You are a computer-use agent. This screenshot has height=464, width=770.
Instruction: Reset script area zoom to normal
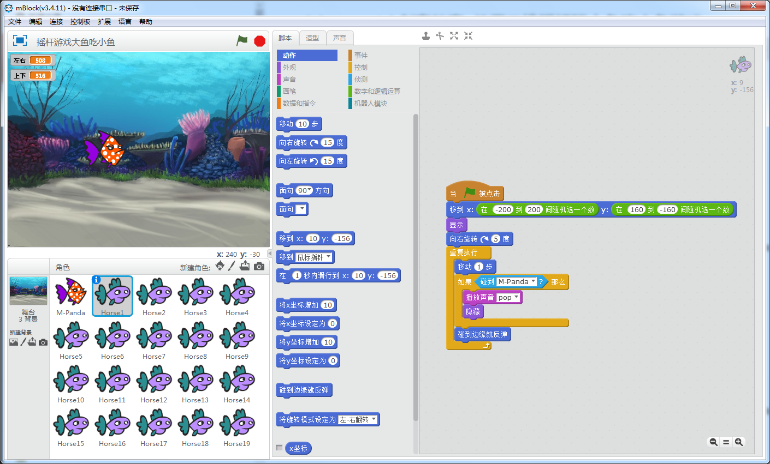[x=726, y=442]
